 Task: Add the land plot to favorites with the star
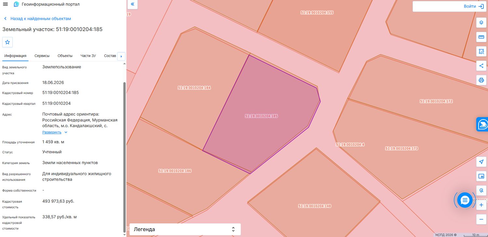(7, 42)
